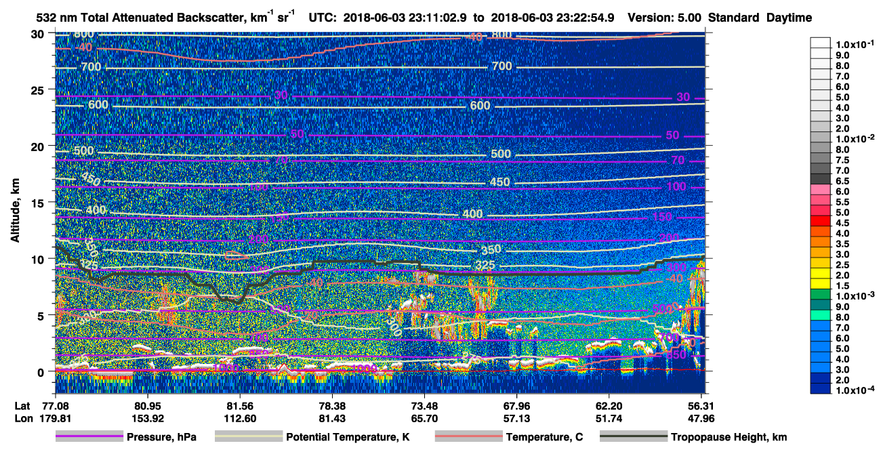
Task: Click altitude axis tick label '15'
Action: pos(39,203)
